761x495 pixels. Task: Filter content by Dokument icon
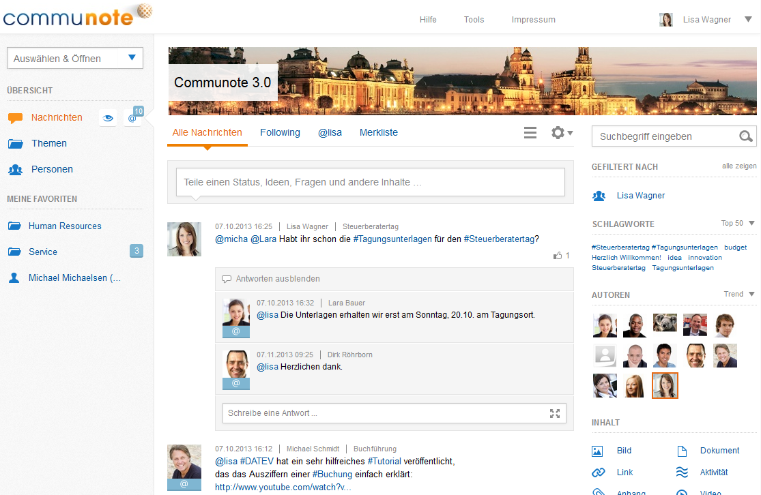(682, 451)
